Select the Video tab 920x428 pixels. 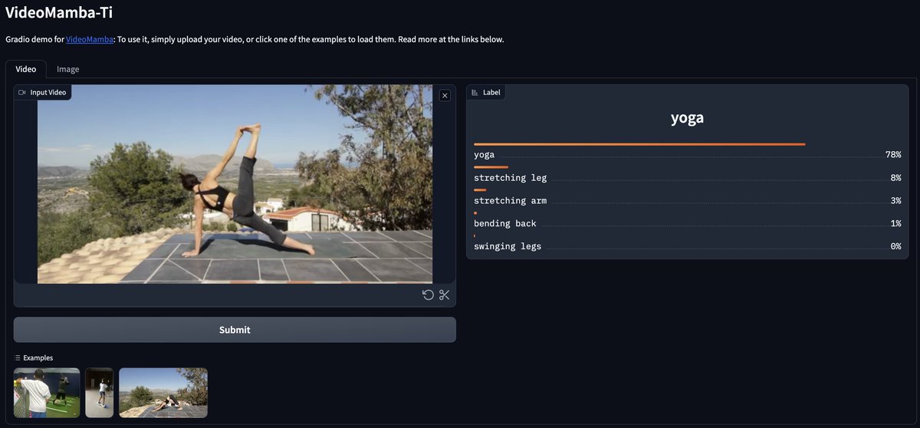pyautogui.click(x=26, y=69)
